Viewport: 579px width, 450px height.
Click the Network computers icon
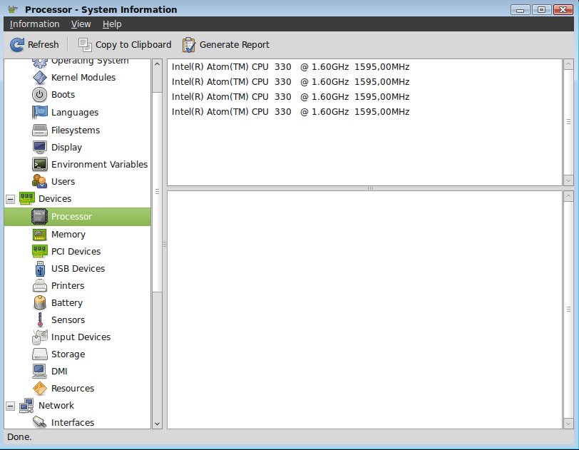click(27, 405)
